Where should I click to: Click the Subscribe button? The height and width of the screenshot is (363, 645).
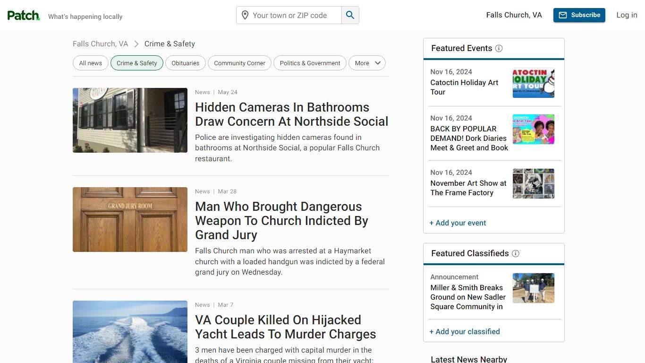[x=579, y=15]
